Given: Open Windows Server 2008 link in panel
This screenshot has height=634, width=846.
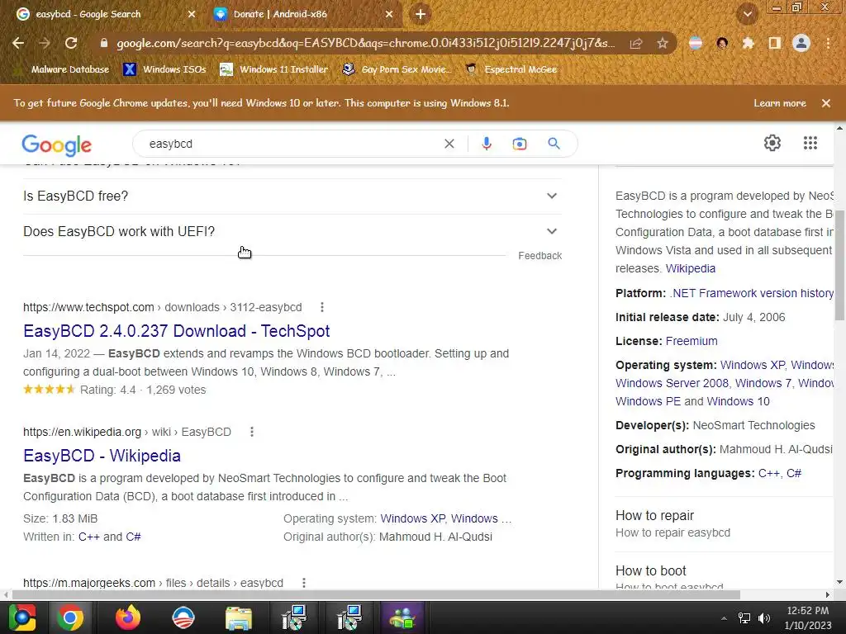Looking at the screenshot, I should coord(672,383).
